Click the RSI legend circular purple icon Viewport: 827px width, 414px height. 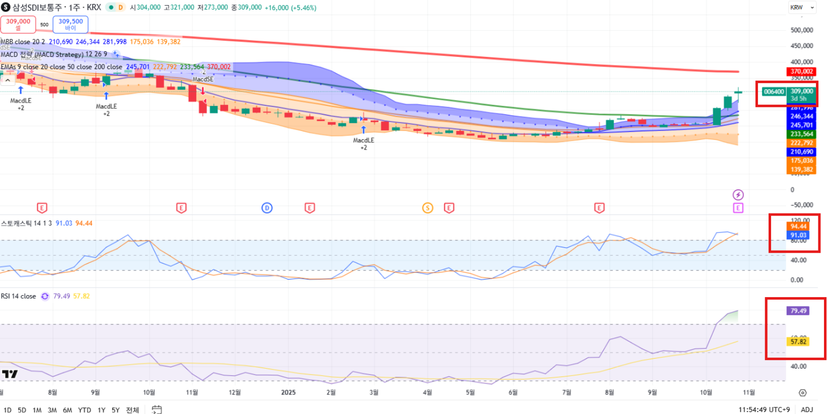pos(45,296)
